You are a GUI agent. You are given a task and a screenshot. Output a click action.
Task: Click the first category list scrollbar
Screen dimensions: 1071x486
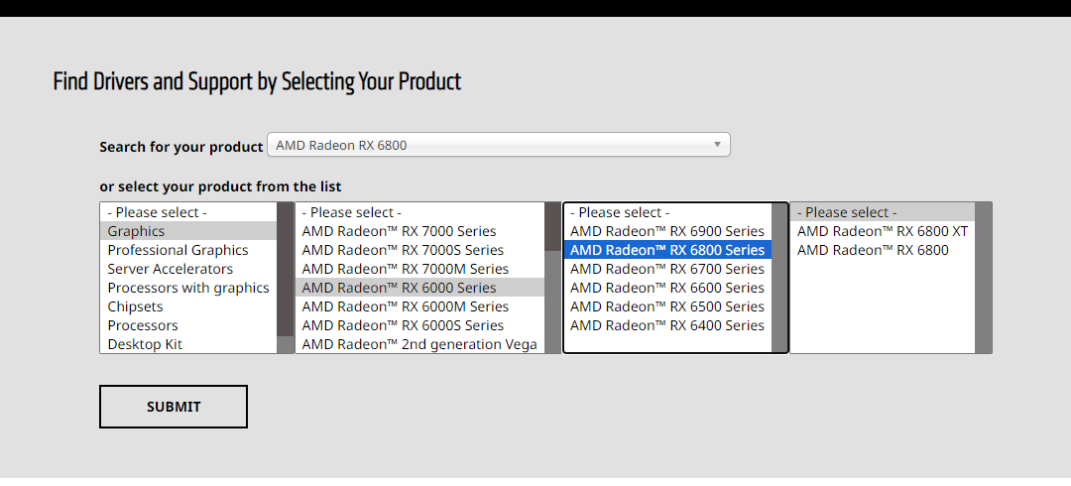pos(286,278)
